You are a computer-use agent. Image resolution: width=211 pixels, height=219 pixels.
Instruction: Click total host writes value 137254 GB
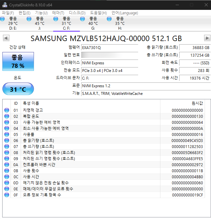click(x=195, y=55)
